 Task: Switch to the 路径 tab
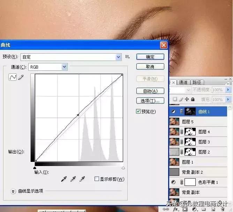197,82
